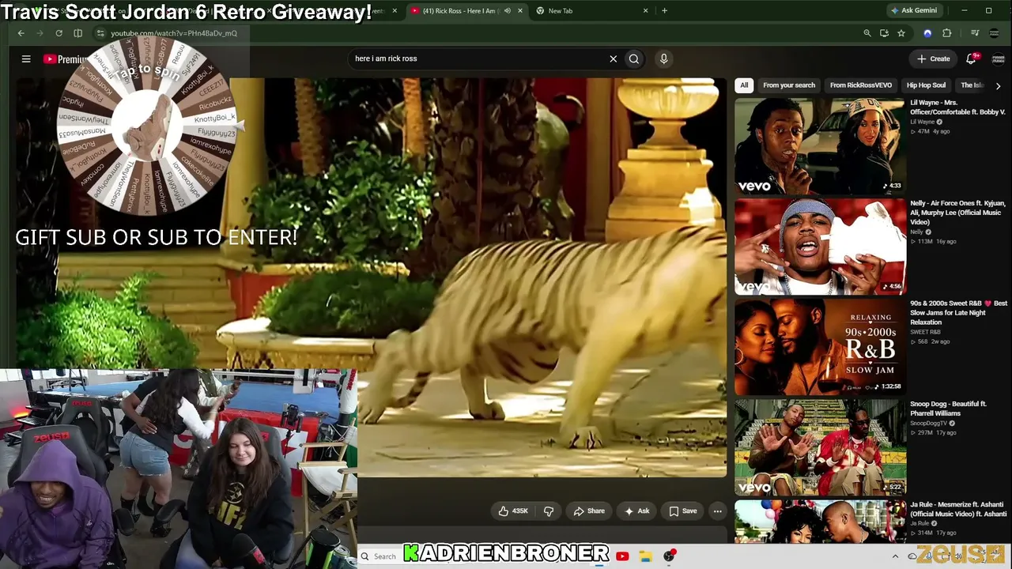
Task: Close the New Tab browser tab
Action: point(645,11)
